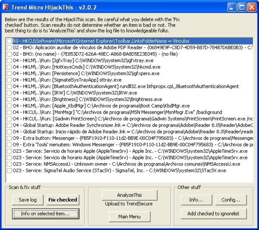Image resolution: width=259 pixels, height=230 pixels.
Task: Open the Info... dialog
Action: (x=196, y=200)
